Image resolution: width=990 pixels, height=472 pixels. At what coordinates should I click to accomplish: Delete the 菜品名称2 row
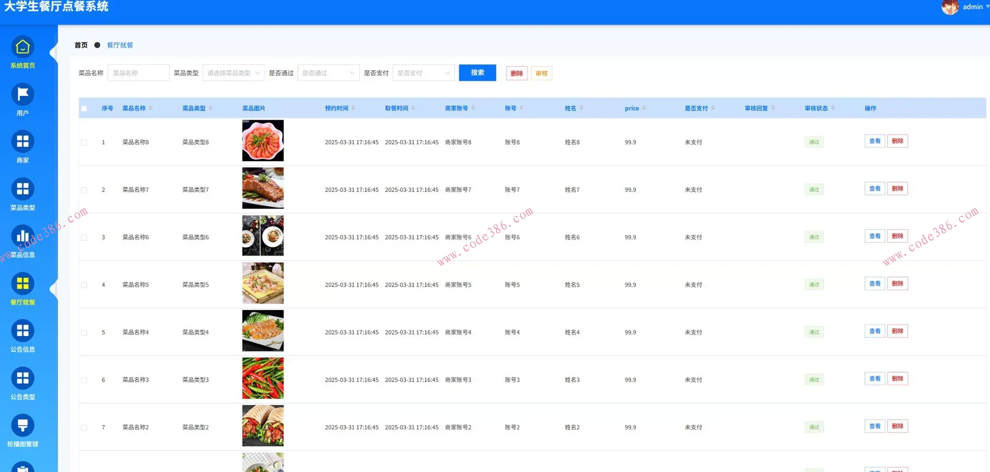[x=898, y=426]
